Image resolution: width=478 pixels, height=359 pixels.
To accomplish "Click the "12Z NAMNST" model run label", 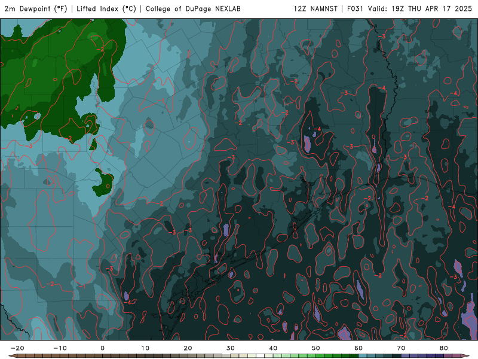I will [315, 8].
